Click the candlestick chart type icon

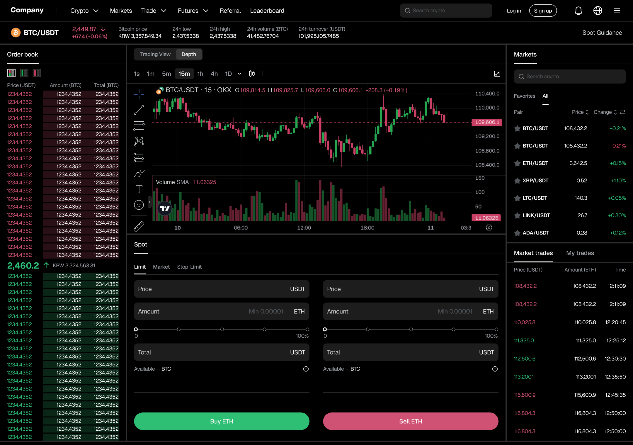(252, 74)
